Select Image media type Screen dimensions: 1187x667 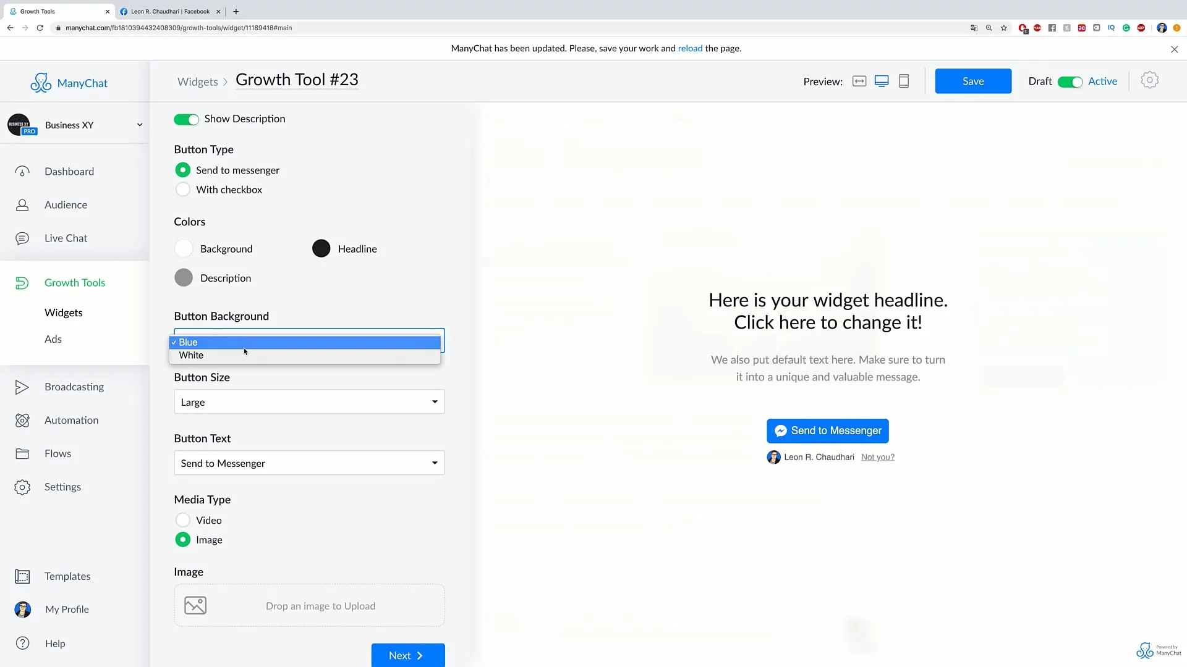183,540
